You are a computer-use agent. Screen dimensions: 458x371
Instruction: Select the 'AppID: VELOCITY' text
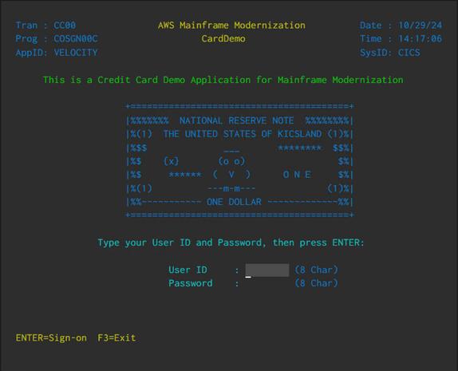click(x=57, y=53)
